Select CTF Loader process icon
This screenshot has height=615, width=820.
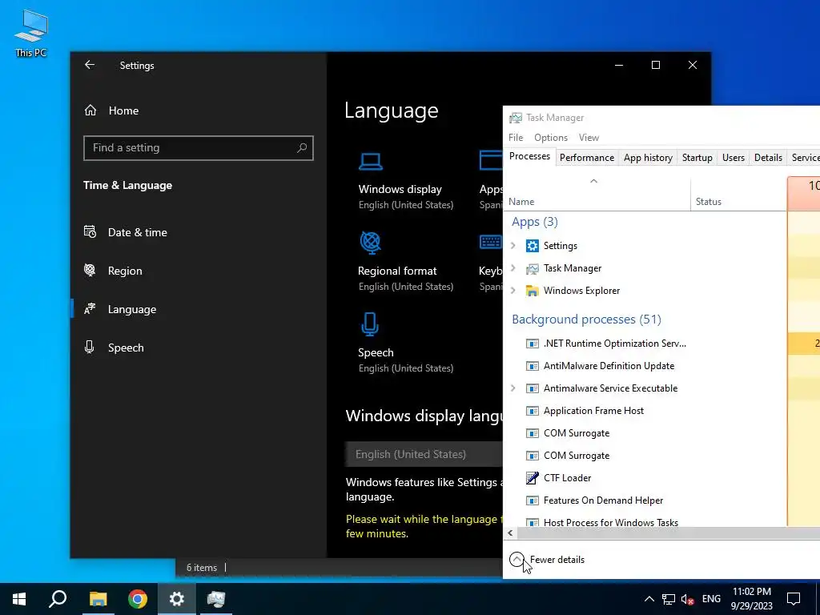(533, 478)
